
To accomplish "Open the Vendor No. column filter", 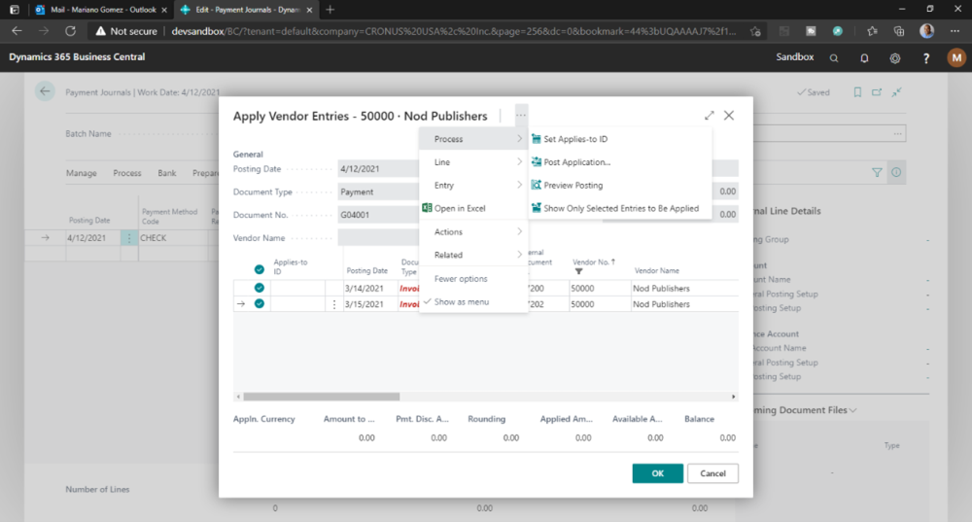I will (578, 271).
